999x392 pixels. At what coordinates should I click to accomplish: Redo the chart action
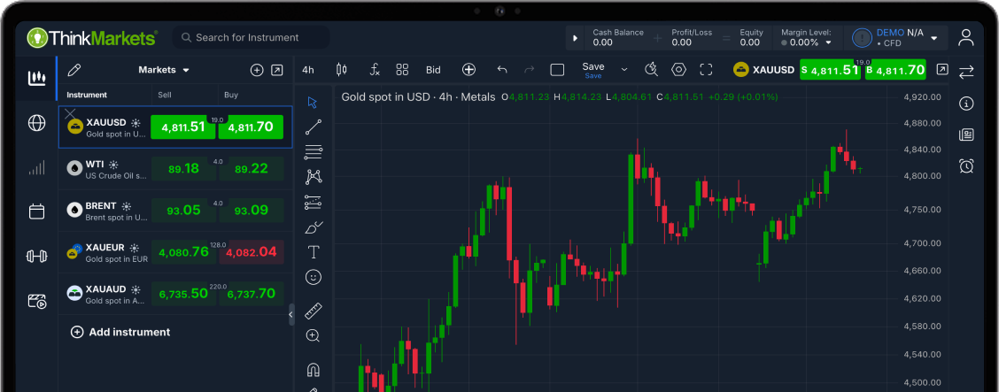[x=529, y=70]
